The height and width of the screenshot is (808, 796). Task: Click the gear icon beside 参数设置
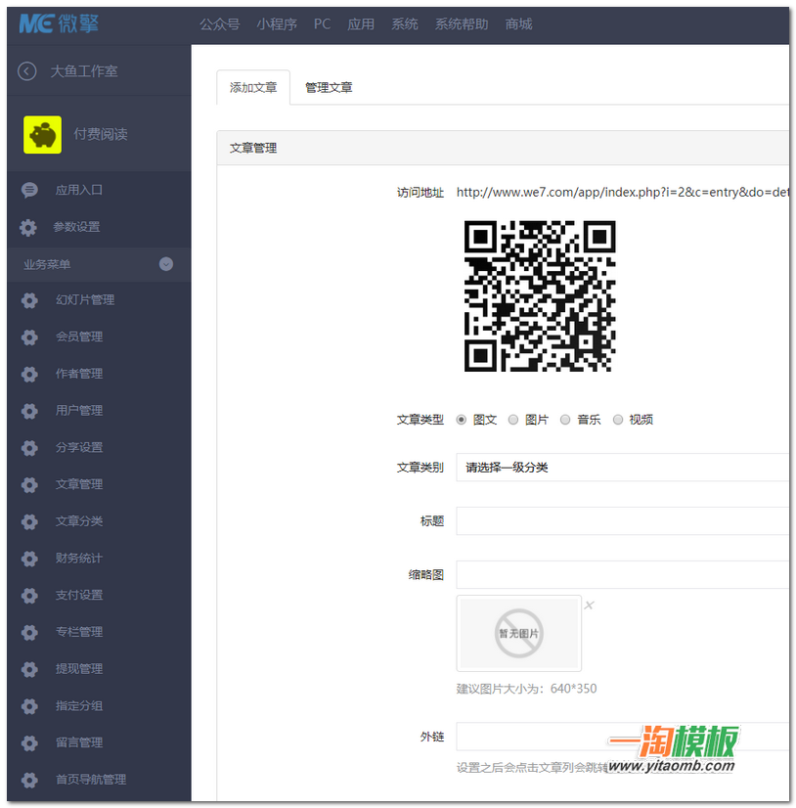(28, 227)
